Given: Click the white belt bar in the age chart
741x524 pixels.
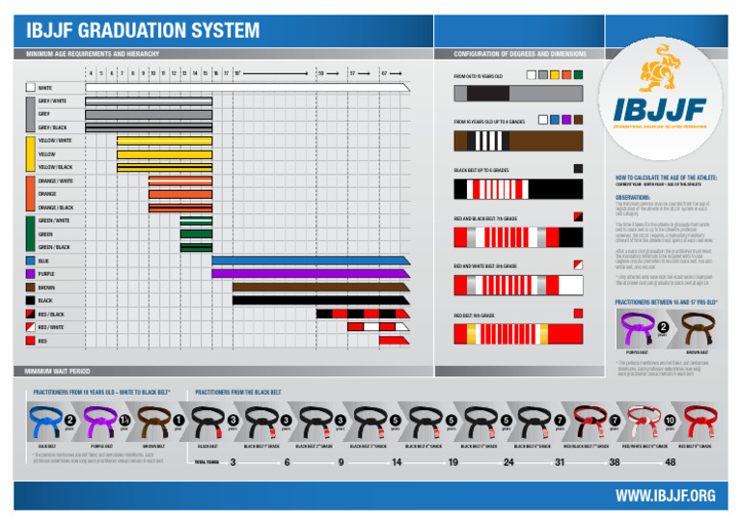Looking at the screenshot, I should tap(248, 88).
